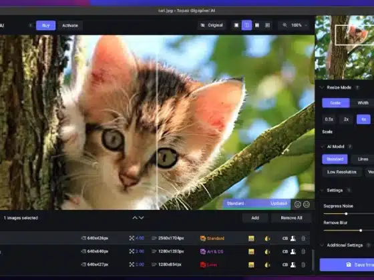Collapse the Resize Mode section

pos(322,87)
